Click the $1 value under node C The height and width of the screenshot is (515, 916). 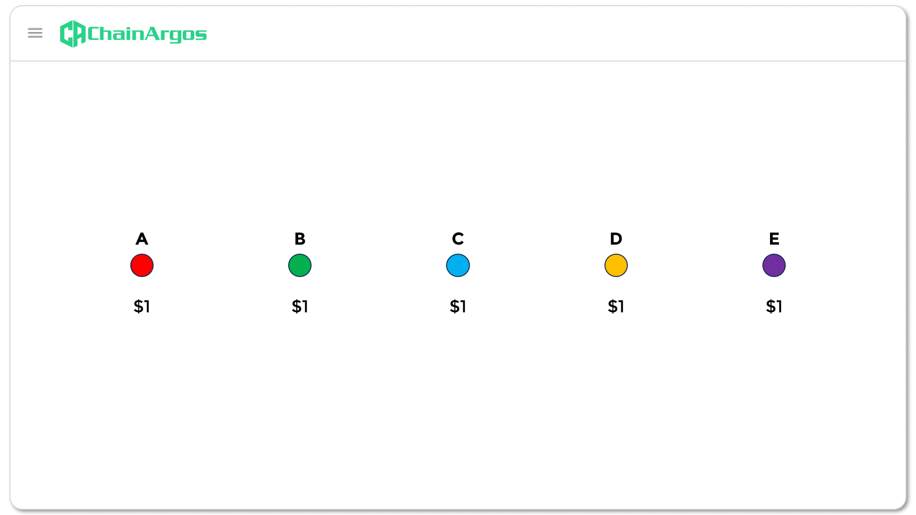(x=458, y=306)
